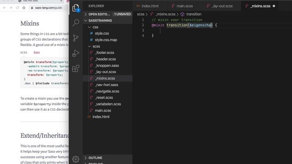Click the Sass icon beside _footer.scss
The image size is (292, 164).
91,53
